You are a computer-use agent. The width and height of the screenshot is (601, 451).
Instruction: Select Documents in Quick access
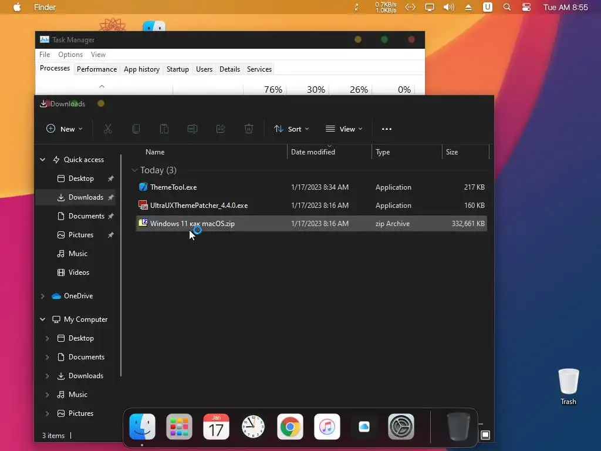click(86, 216)
